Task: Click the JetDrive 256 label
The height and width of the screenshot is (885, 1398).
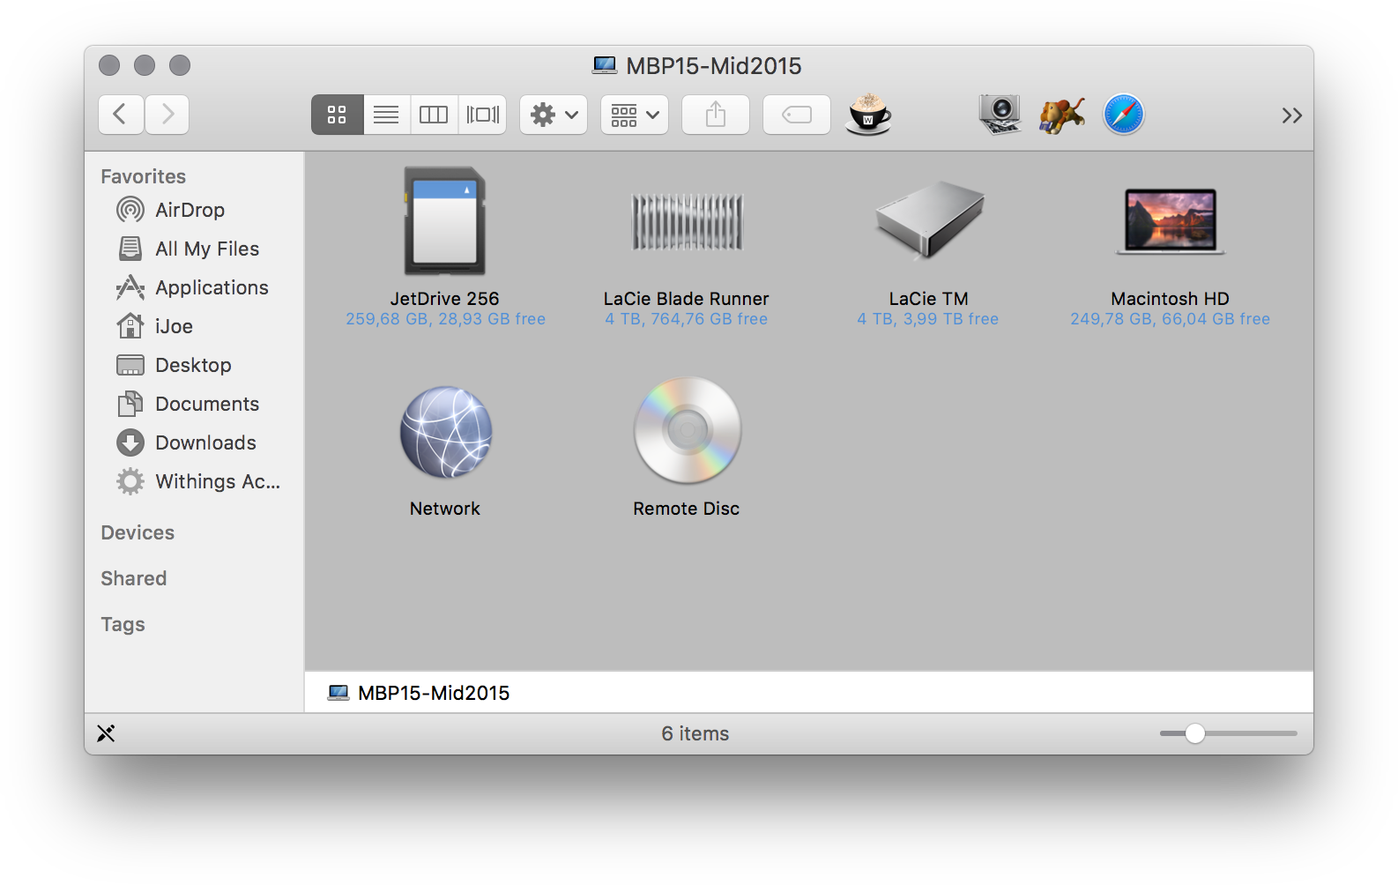Action: [x=445, y=299]
